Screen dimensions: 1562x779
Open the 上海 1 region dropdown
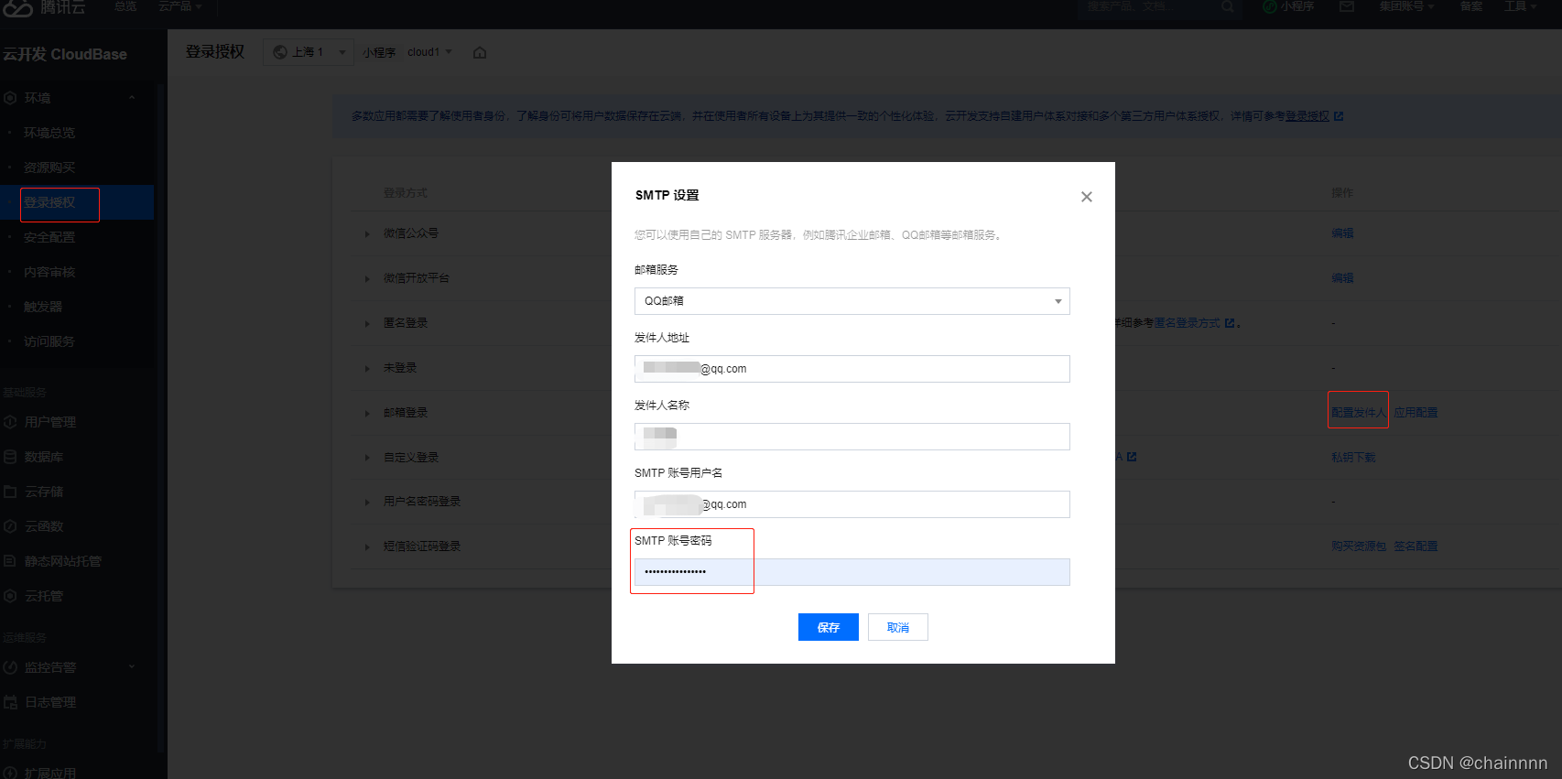pyautogui.click(x=309, y=52)
